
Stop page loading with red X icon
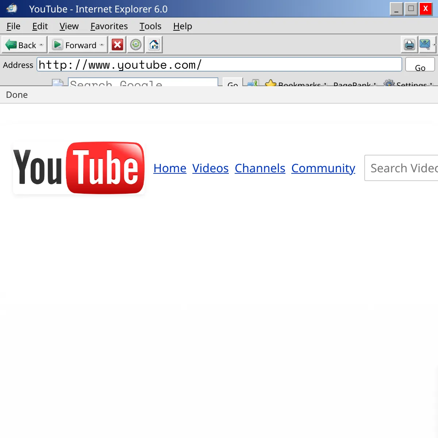pyautogui.click(x=118, y=45)
